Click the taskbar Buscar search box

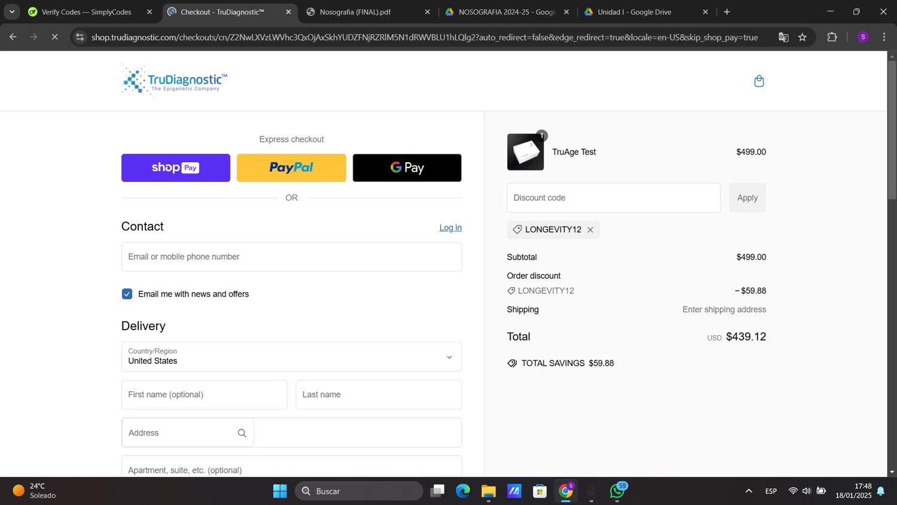(359, 491)
